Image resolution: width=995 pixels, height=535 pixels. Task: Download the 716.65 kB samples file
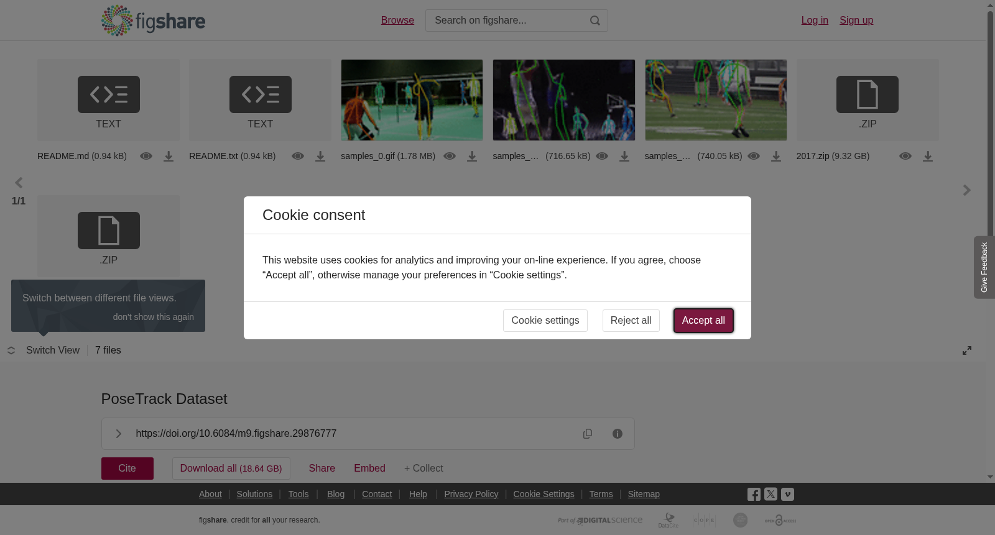(x=624, y=157)
